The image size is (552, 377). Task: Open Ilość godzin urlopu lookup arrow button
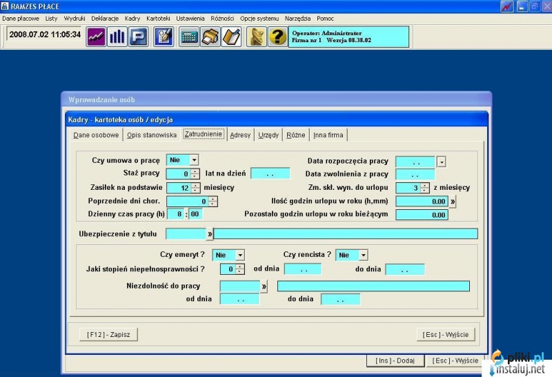tap(453, 202)
